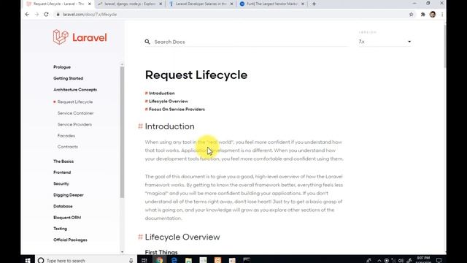This screenshot has height=263, width=467.
Task: Click the Laravel logo
Action: [x=80, y=37]
